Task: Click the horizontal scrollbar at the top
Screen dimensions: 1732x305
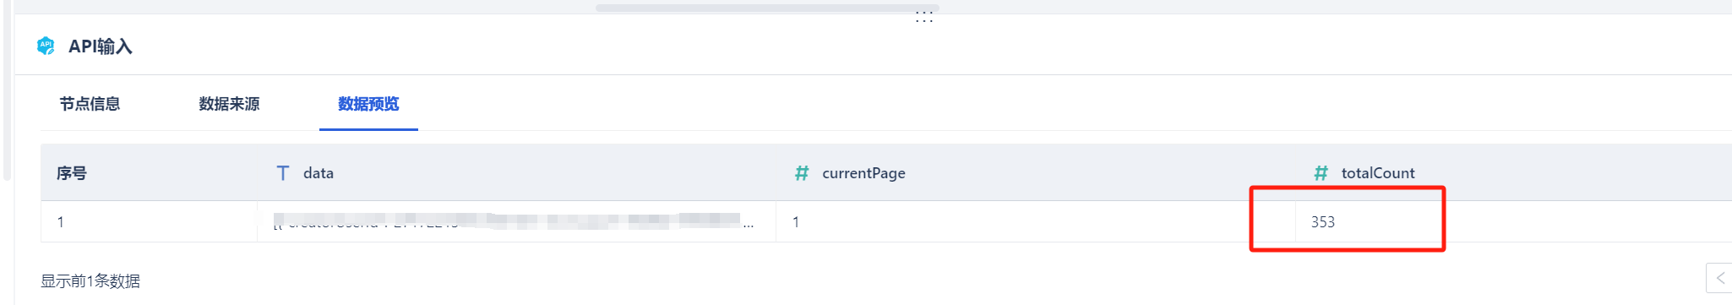Action: [x=767, y=8]
